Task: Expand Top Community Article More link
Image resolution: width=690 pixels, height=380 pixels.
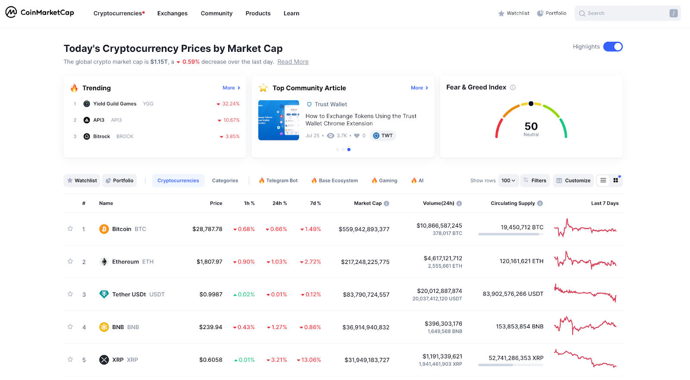Action: [420, 88]
